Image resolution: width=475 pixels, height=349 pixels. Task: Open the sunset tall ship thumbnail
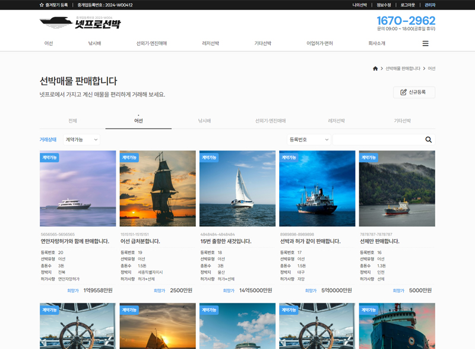coord(157,188)
